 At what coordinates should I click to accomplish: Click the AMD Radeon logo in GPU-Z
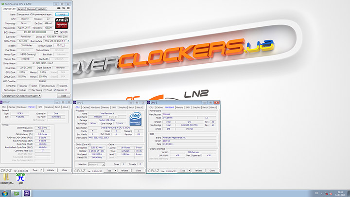pyautogui.click(x=62, y=23)
